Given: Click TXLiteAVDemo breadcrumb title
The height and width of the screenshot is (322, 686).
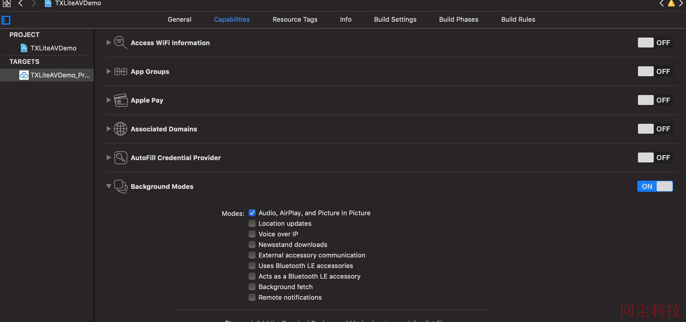Looking at the screenshot, I should click(78, 3).
